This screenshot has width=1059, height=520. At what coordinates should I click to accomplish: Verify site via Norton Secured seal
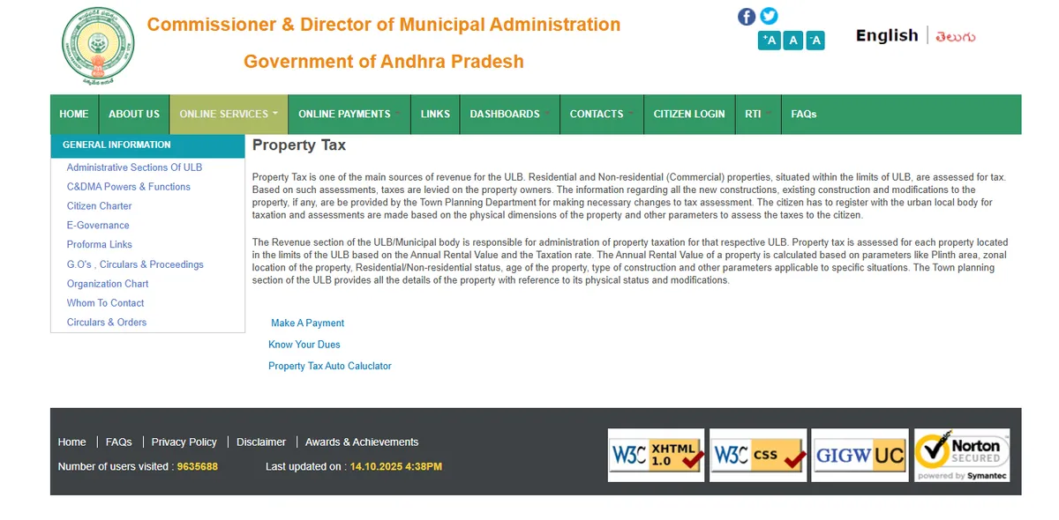pyautogui.click(x=961, y=455)
